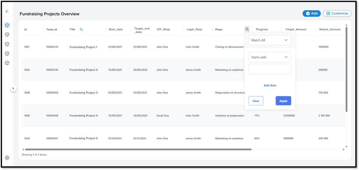The height and width of the screenshot is (170, 359).
Task: Select the first cube icon in sidebar
Action: pos(7,25)
